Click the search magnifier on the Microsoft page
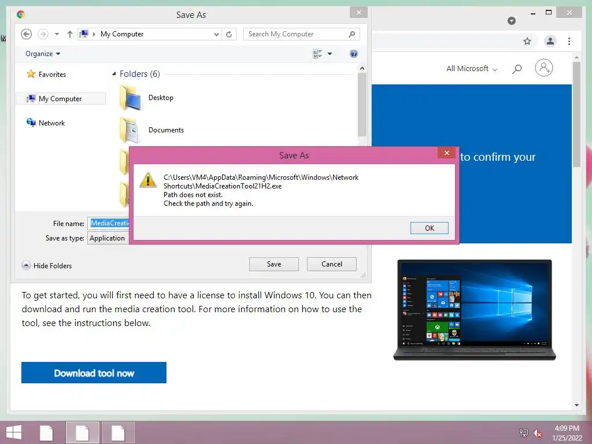The height and width of the screenshot is (444, 592). (517, 69)
